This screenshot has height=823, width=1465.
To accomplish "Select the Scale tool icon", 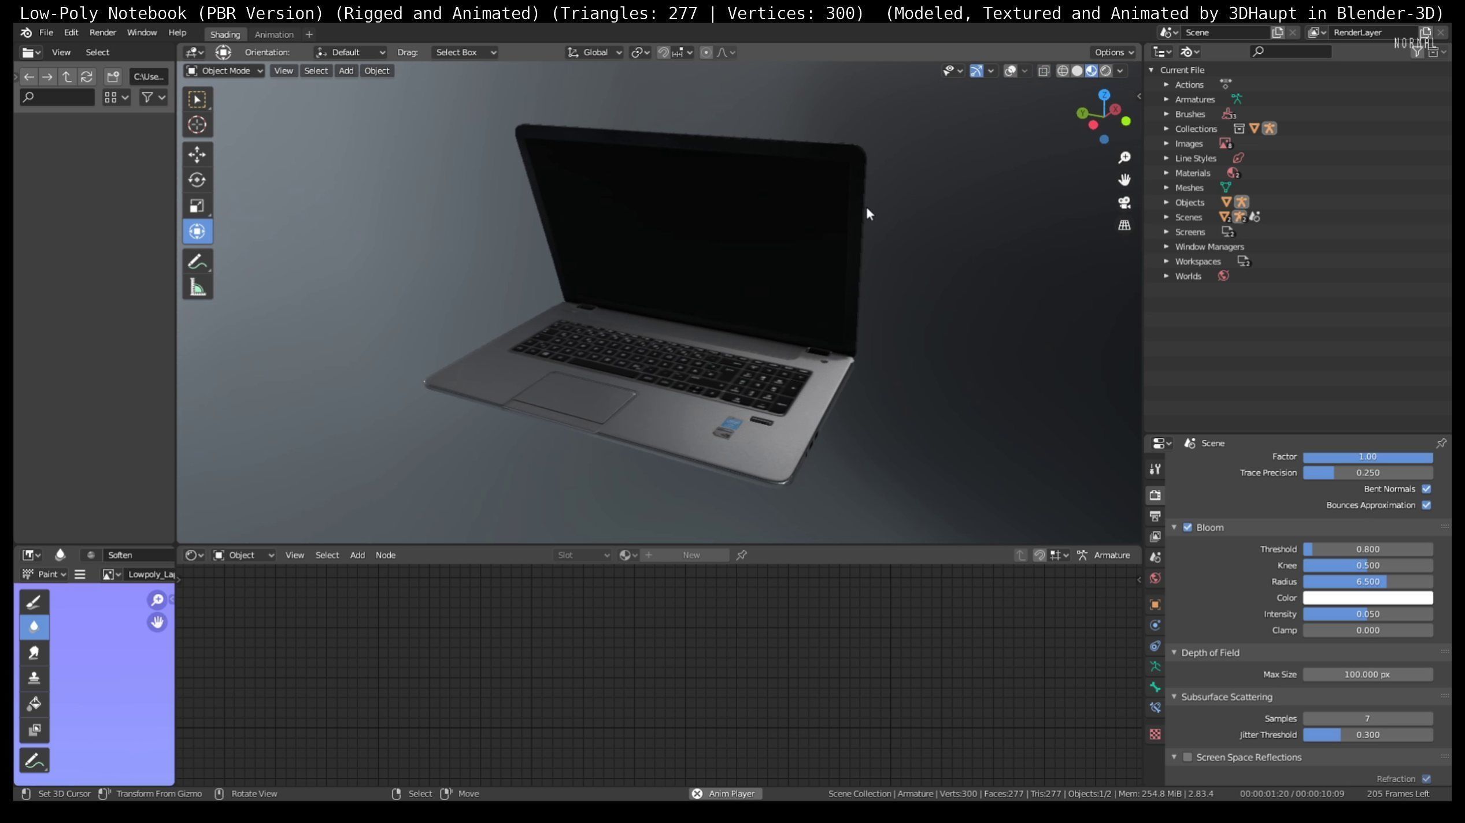I will click(197, 206).
